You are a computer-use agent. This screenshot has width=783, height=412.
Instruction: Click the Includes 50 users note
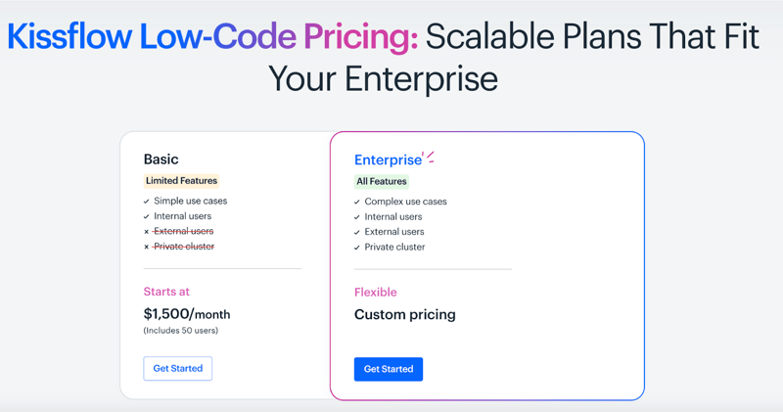[x=181, y=331]
